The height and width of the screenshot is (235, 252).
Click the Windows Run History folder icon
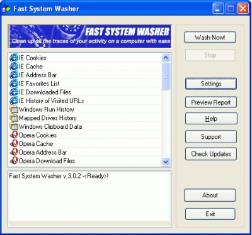tap(14, 109)
